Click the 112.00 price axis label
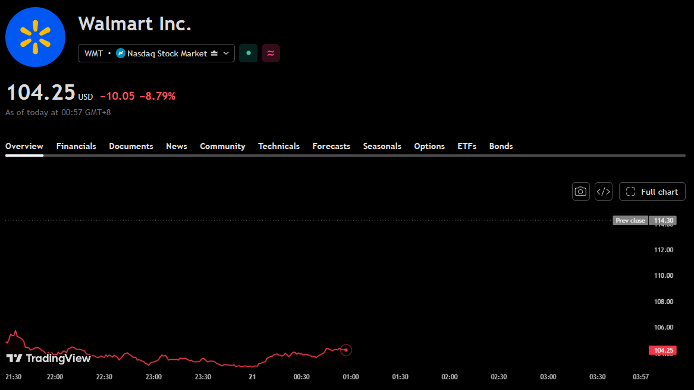This screenshot has height=390, width=694. click(x=664, y=250)
